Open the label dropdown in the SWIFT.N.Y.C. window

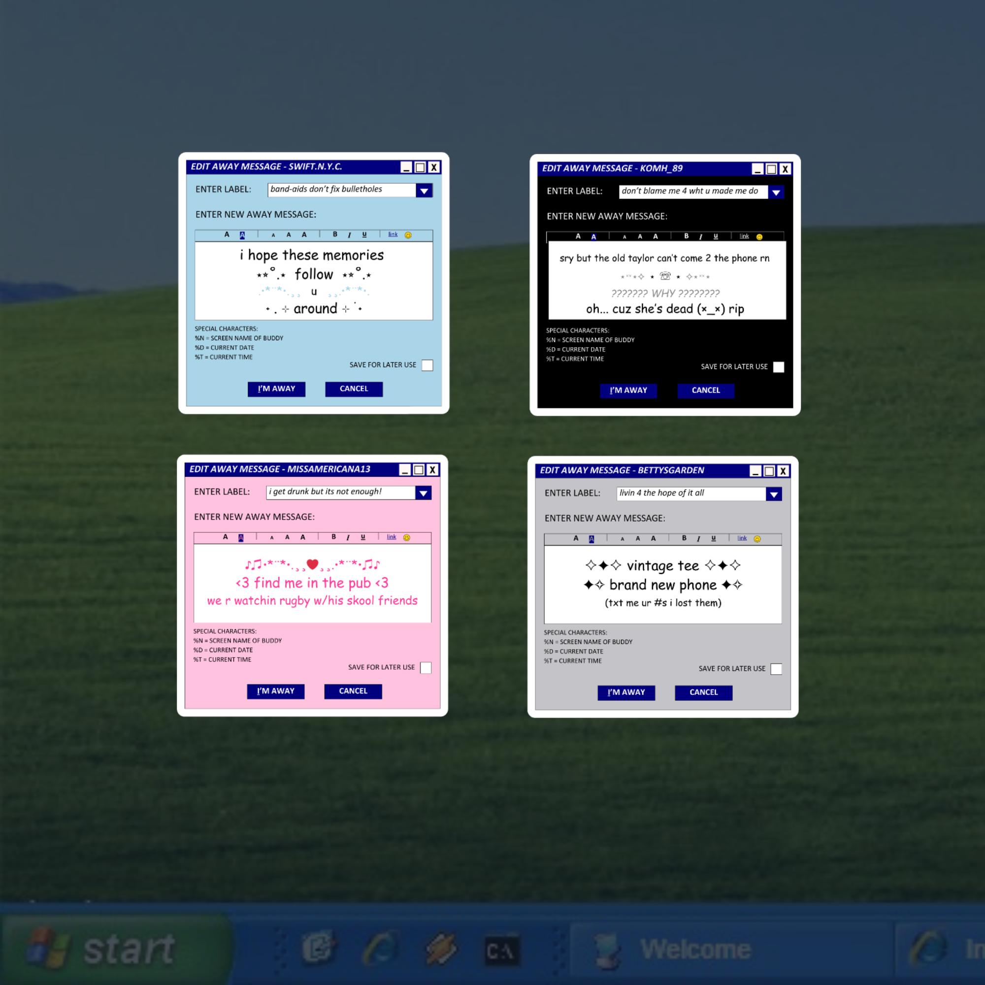[x=424, y=191]
